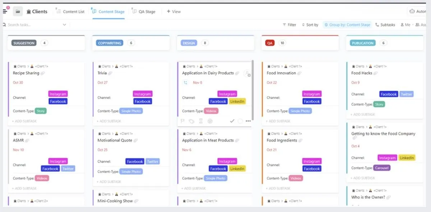Switch to the QA Stage tab
The image size is (431, 212).
[144, 11]
